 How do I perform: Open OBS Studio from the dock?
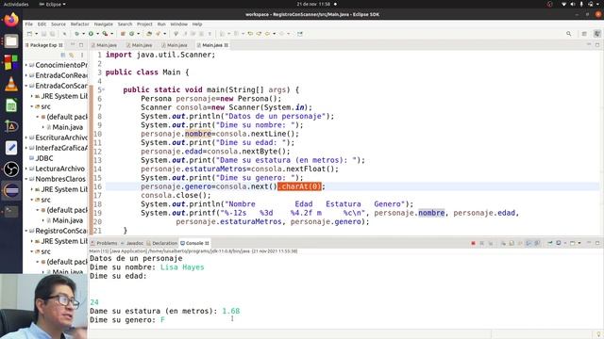pyautogui.click(x=11, y=169)
